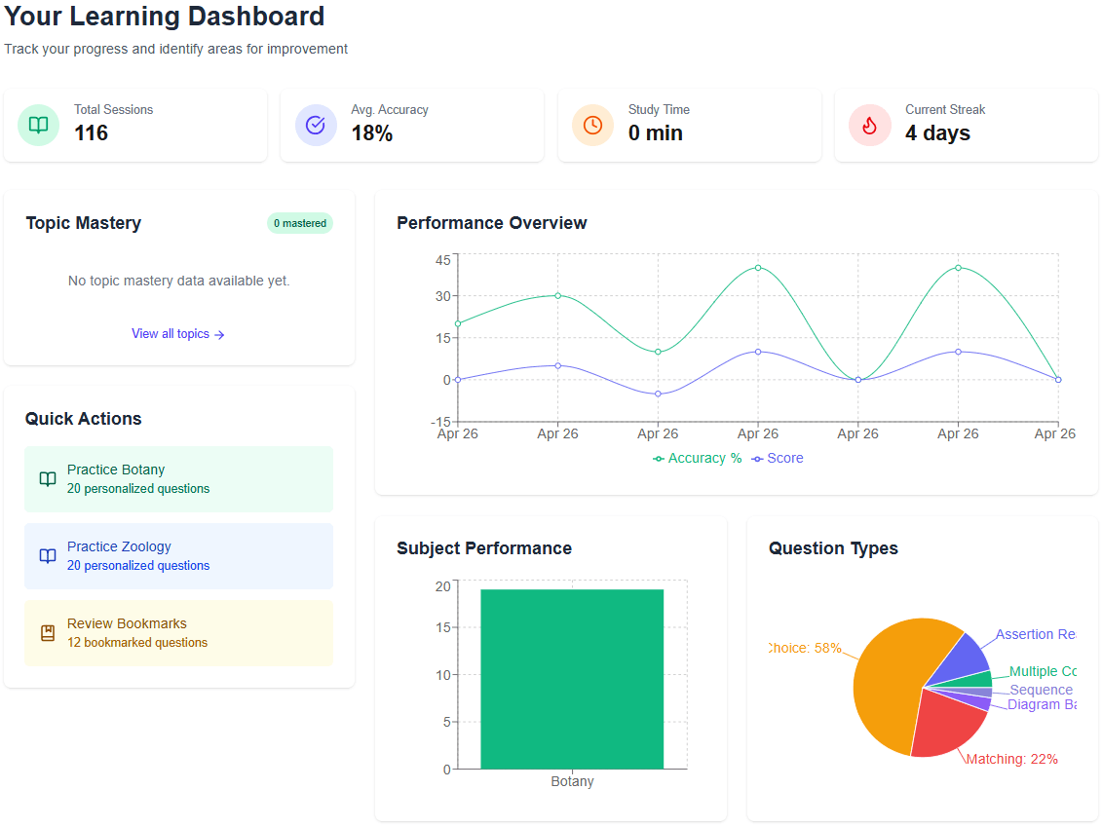Screen dimensions: 1102x827
Task: Click the 0 mastered badge
Action: pos(299,223)
